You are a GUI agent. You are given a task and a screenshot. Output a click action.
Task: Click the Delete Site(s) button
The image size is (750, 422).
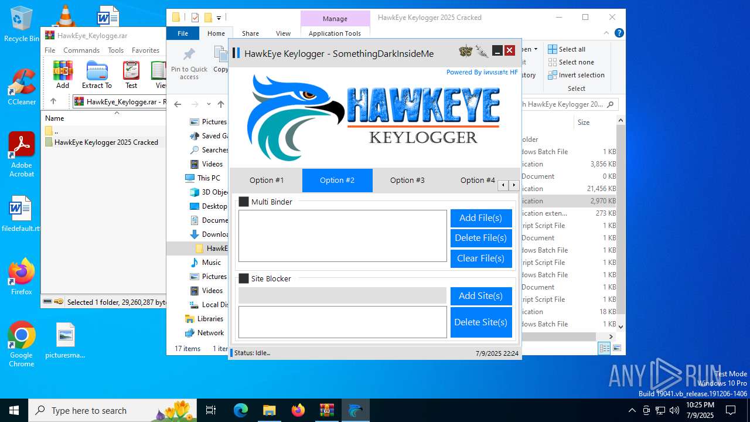point(481,322)
